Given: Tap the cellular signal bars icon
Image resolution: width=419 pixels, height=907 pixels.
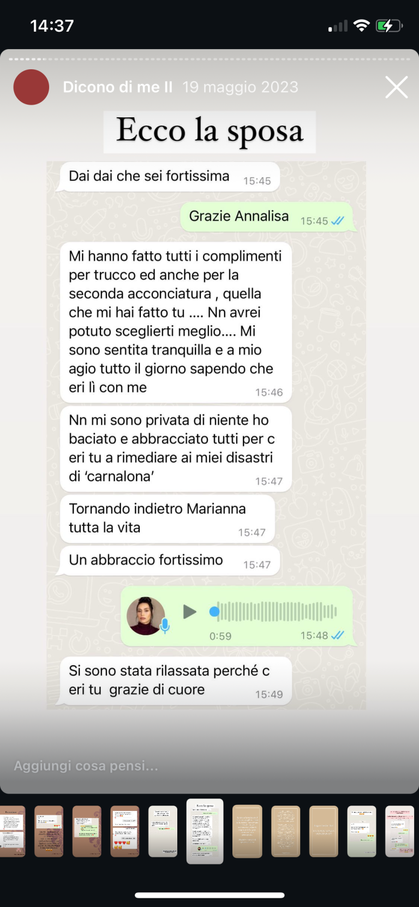Looking at the screenshot, I should pyautogui.click(x=338, y=26).
